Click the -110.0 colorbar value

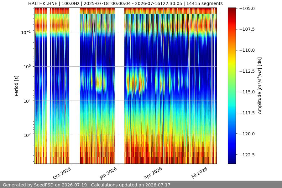[x=247, y=50]
